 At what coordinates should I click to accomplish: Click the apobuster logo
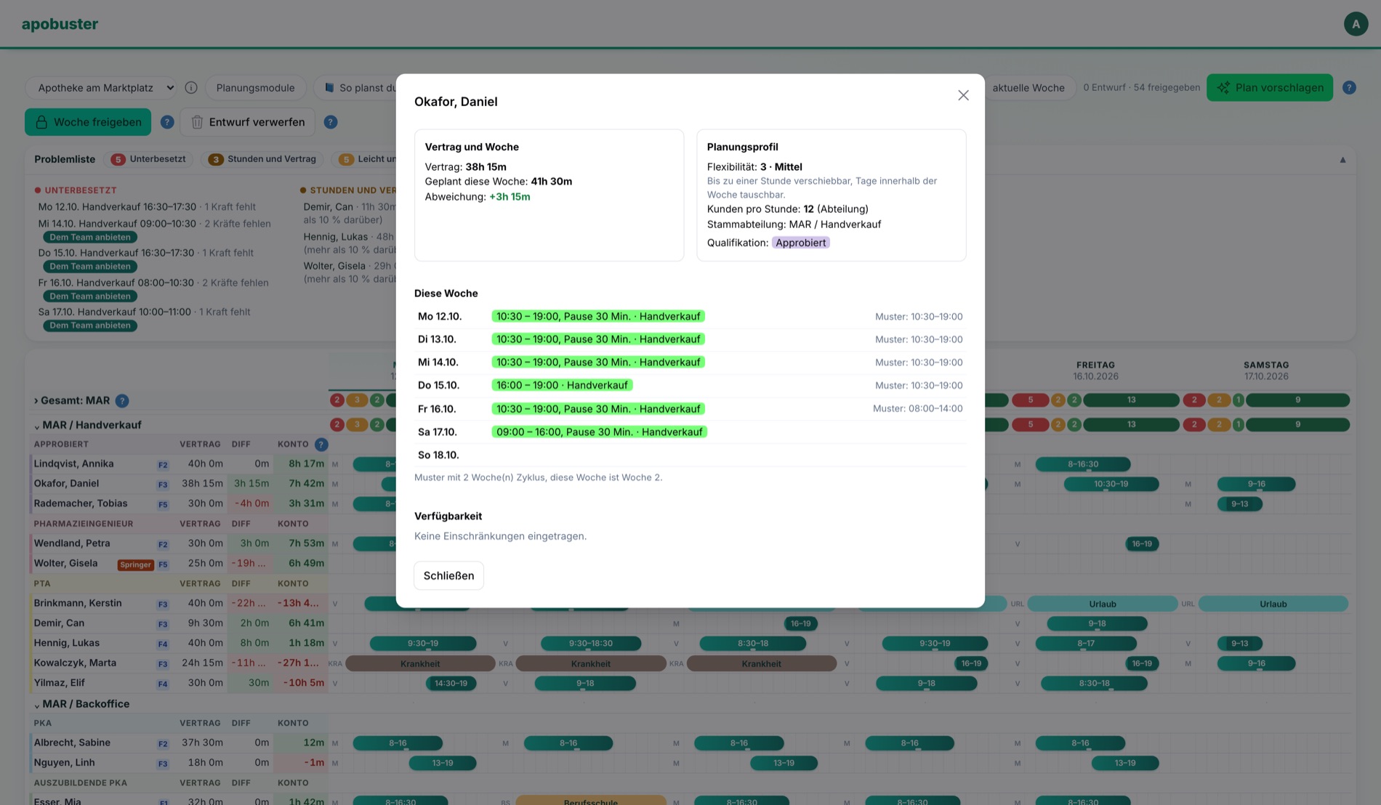60,24
